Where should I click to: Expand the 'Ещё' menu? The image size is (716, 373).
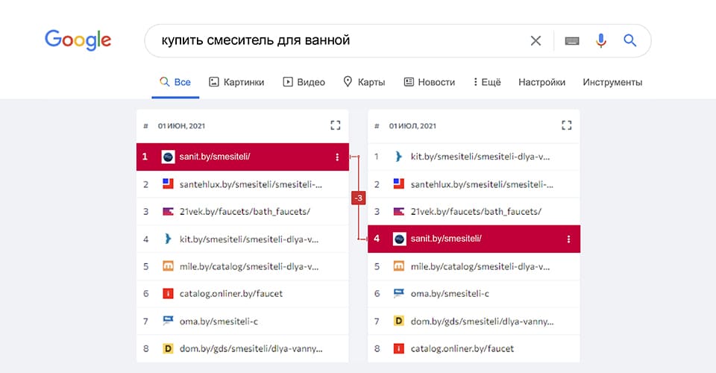point(487,82)
